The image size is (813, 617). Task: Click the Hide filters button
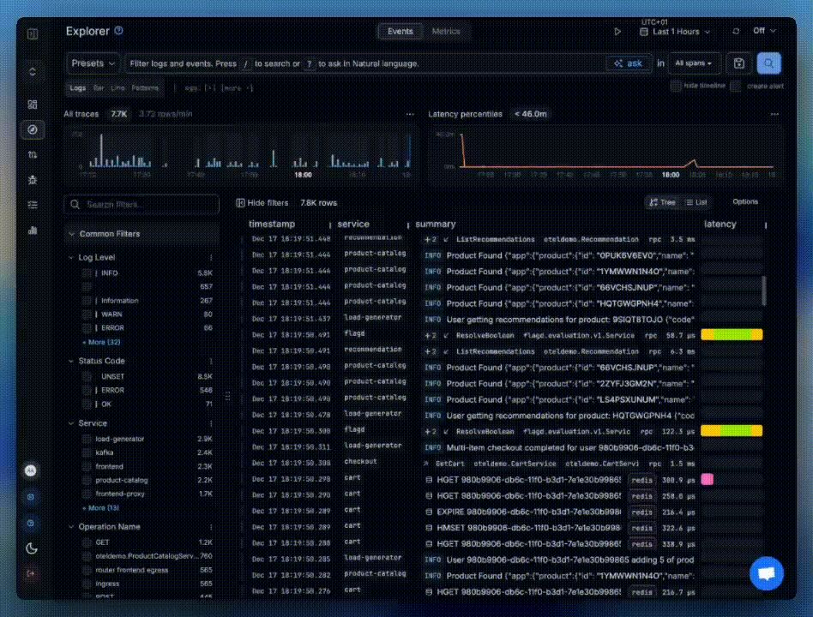[x=260, y=202]
